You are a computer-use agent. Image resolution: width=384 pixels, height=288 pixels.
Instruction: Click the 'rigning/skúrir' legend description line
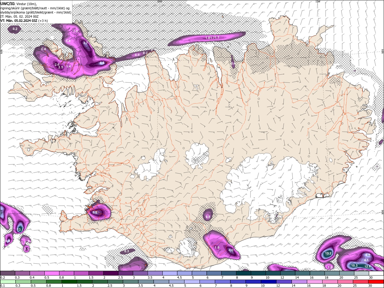coord(35,8)
